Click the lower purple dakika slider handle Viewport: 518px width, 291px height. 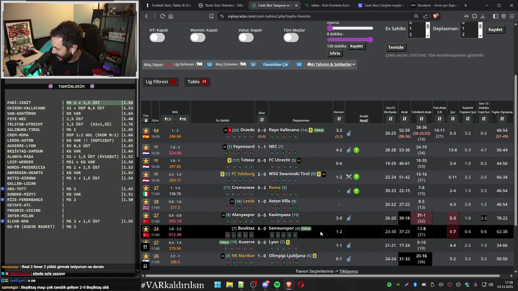(x=371, y=40)
